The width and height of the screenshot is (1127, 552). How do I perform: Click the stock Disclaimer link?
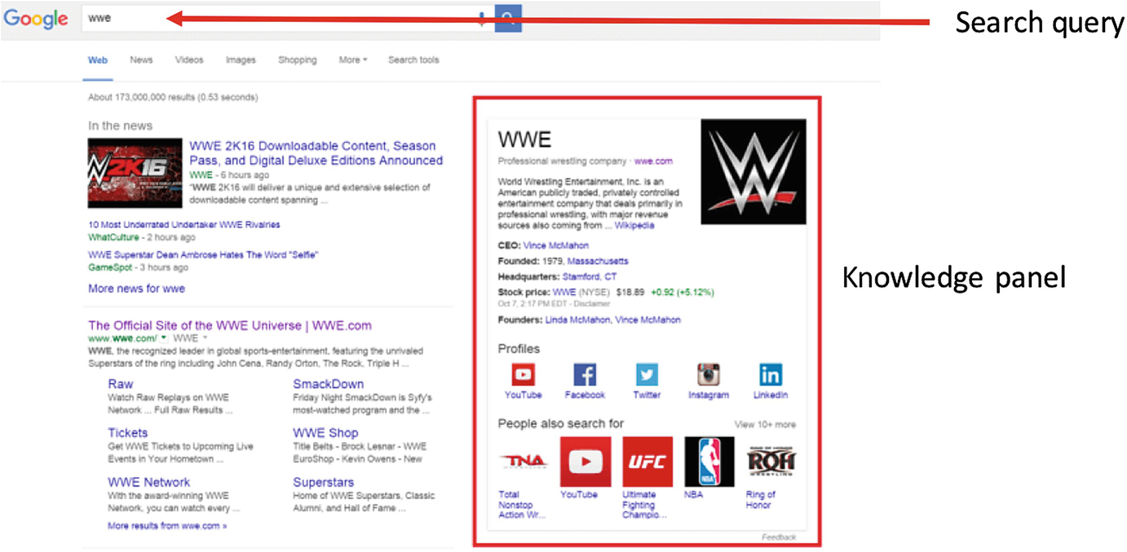click(x=590, y=304)
